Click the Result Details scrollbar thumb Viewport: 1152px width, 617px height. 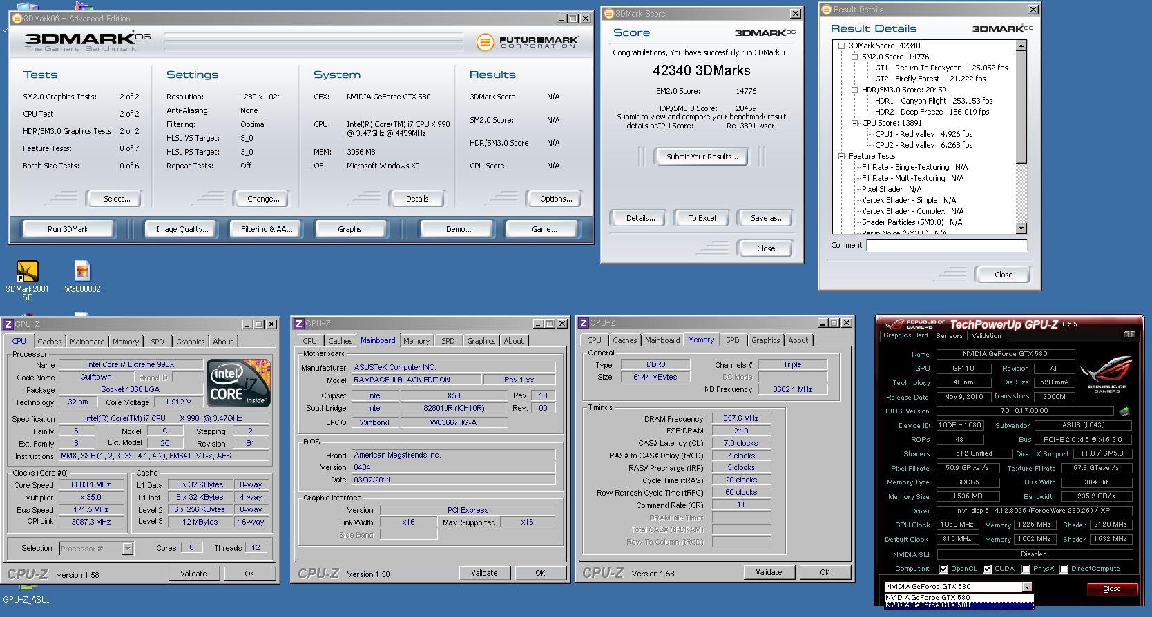click(1021, 107)
